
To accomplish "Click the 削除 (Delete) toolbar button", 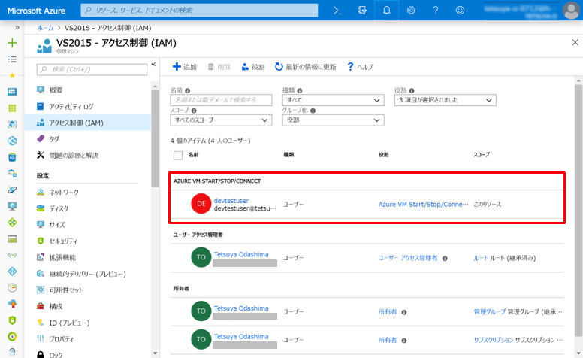I will coord(219,67).
